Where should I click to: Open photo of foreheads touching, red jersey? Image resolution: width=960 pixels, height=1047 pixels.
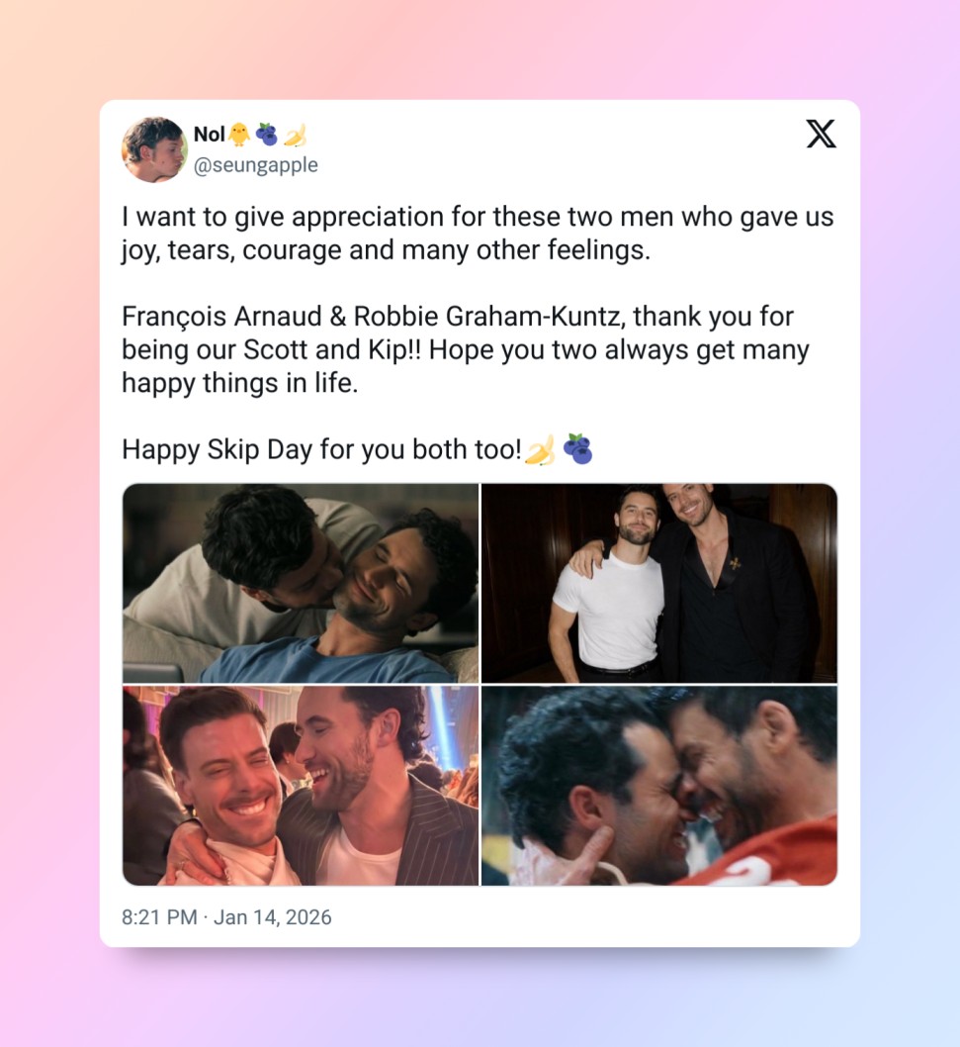click(x=659, y=786)
